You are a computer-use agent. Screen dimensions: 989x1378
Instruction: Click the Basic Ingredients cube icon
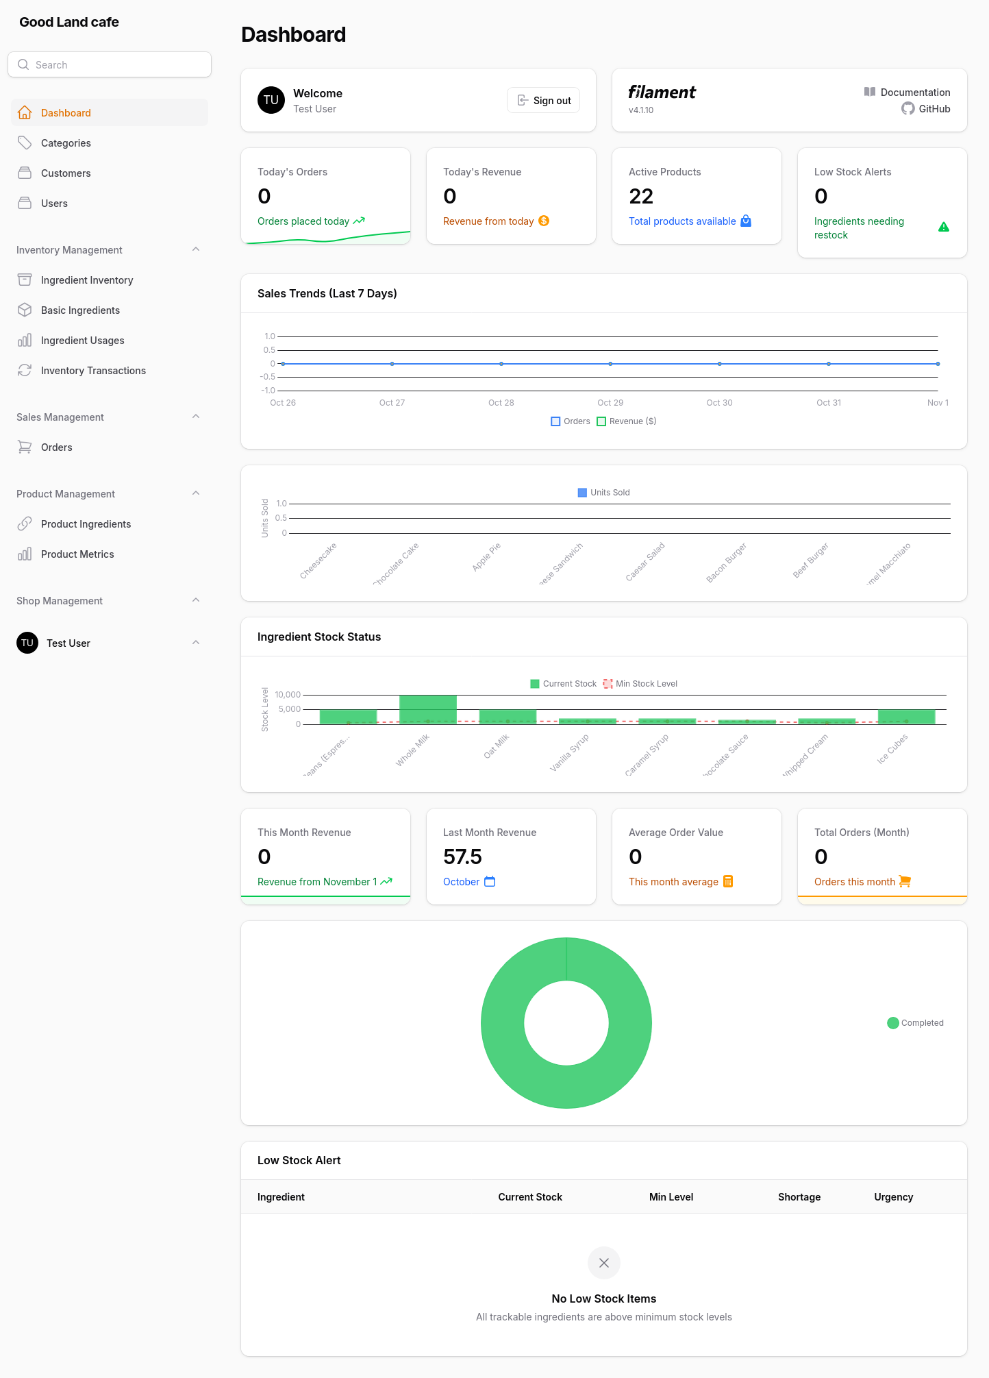coord(25,310)
